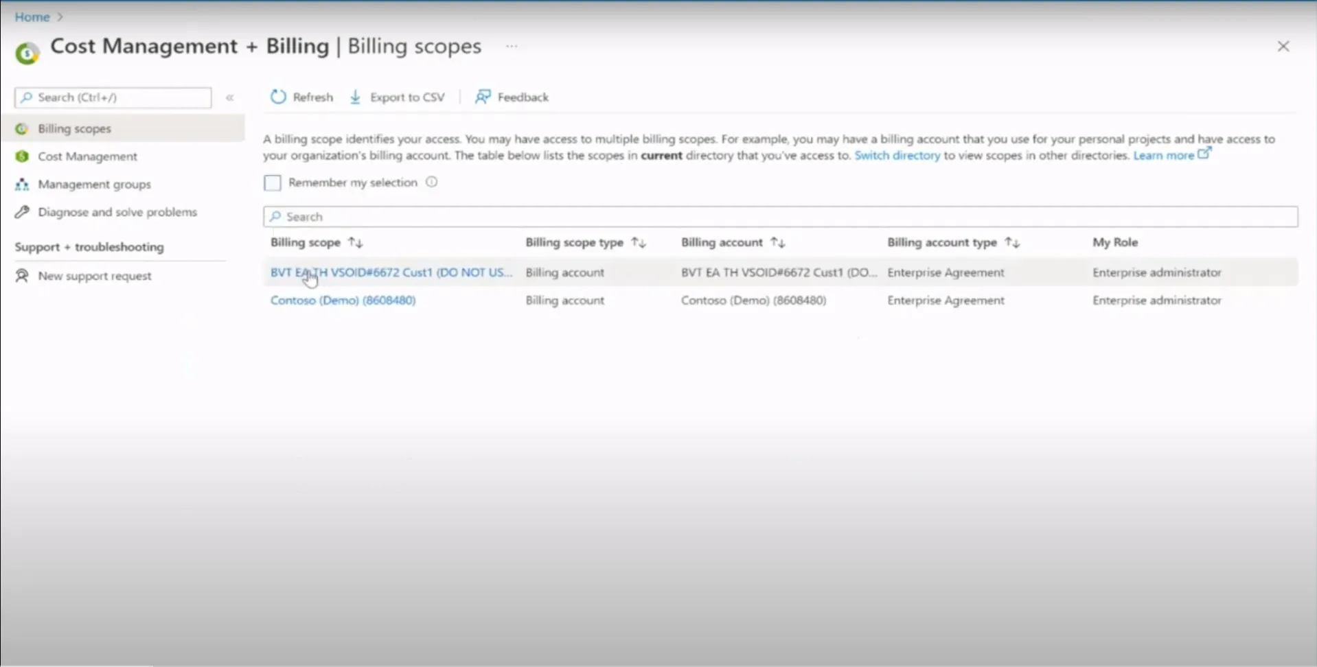Click the Cost Management sidebar icon
Image resolution: width=1317 pixels, height=667 pixels.
coord(22,156)
